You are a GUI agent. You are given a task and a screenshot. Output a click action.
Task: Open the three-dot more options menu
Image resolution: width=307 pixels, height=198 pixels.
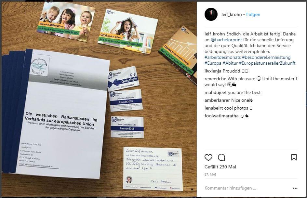point(295,188)
